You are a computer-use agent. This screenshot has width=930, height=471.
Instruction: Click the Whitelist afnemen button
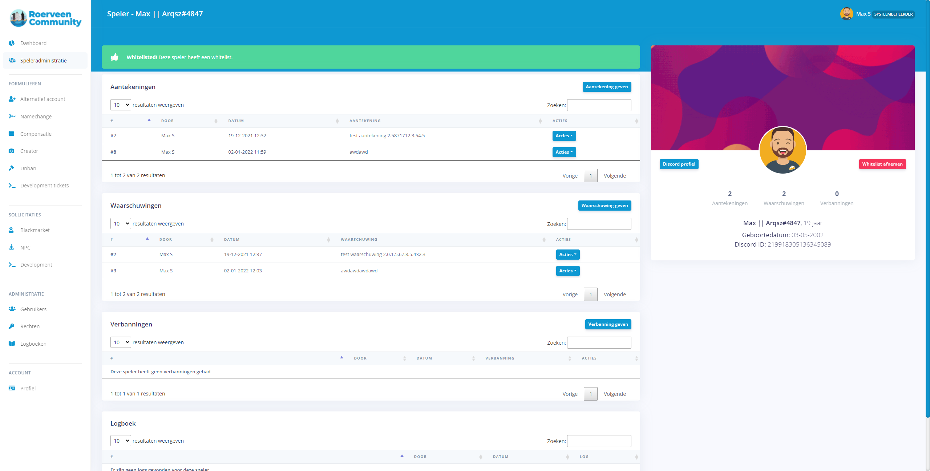[x=882, y=164]
